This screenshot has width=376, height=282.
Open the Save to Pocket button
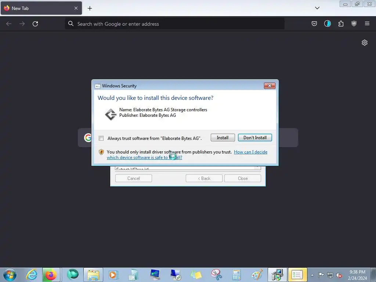coord(314,23)
